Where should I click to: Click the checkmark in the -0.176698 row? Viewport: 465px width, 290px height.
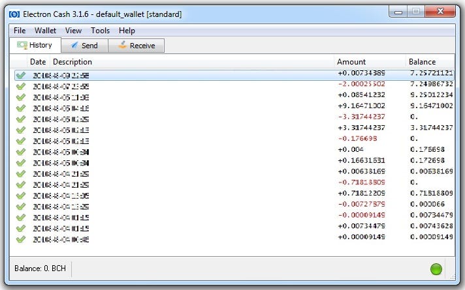pyautogui.click(x=20, y=141)
